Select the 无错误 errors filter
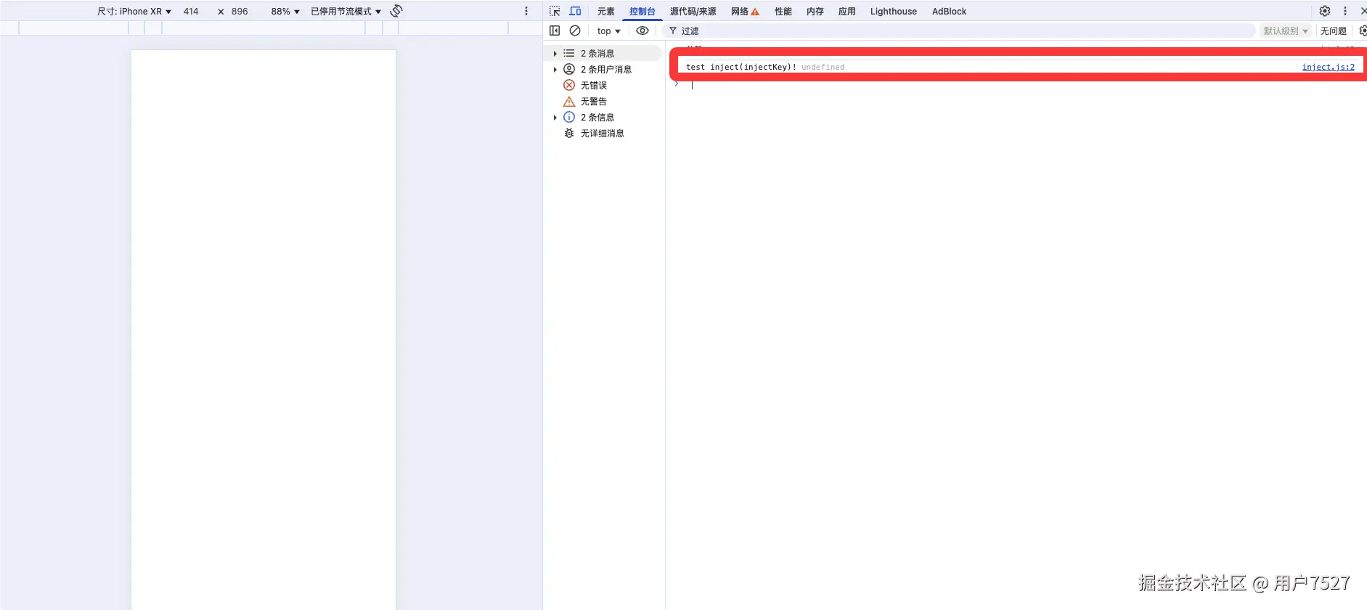The height and width of the screenshot is (610, 1367). point(593,86)
